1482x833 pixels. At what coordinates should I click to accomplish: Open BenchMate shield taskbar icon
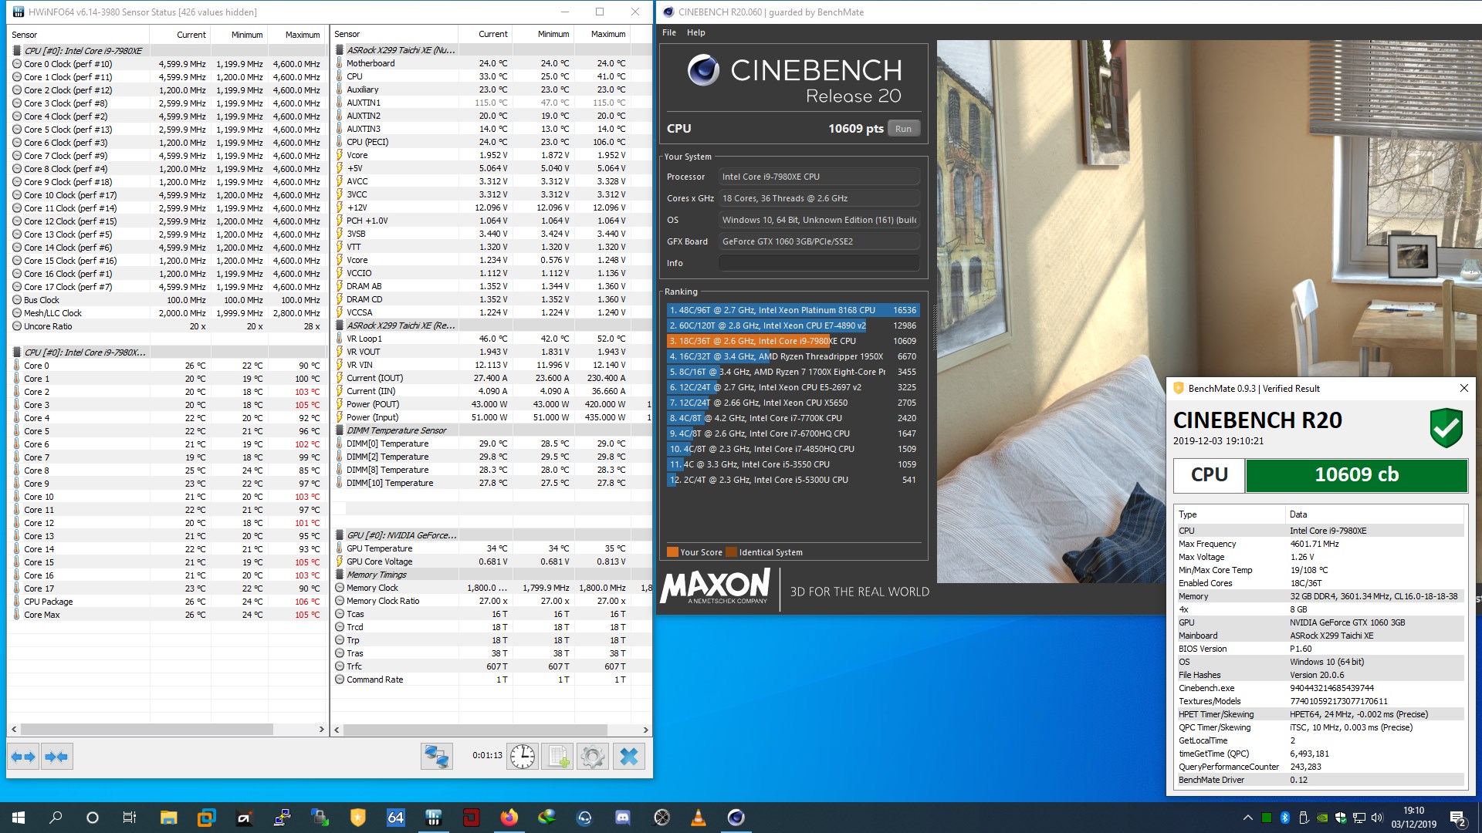coord(357,818)
